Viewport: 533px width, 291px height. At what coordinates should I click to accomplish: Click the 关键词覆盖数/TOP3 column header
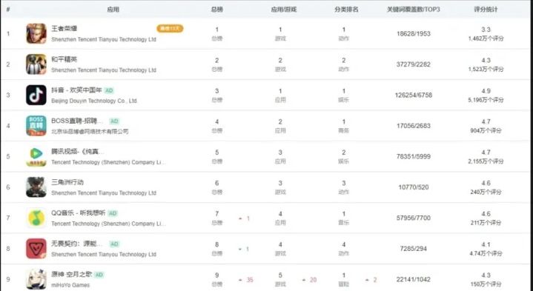click(x=414, y=10)
